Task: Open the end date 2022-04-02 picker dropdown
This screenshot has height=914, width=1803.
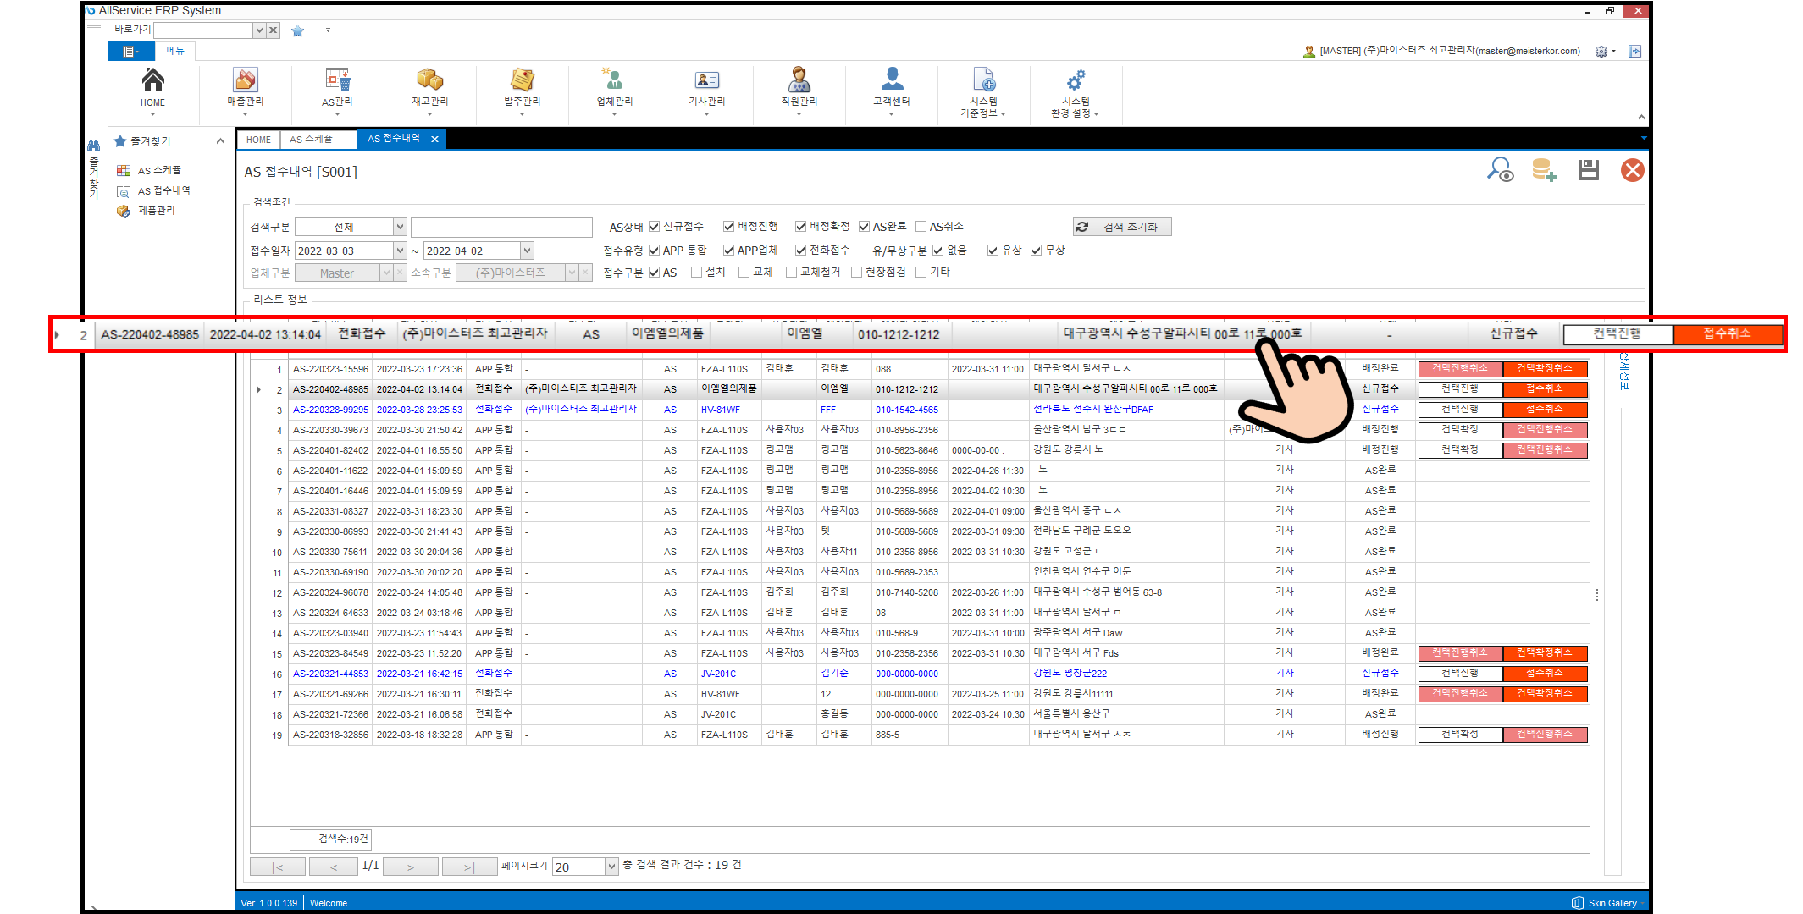Action: click(527, 251)
